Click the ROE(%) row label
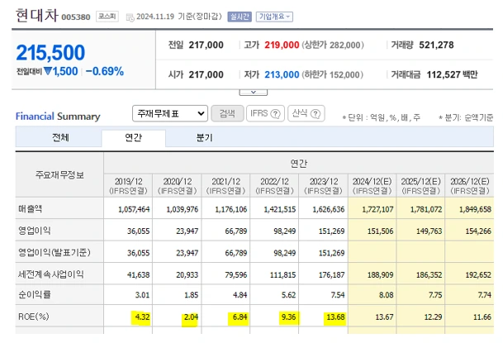The image size is (503, 343). [x=34, y=317]
